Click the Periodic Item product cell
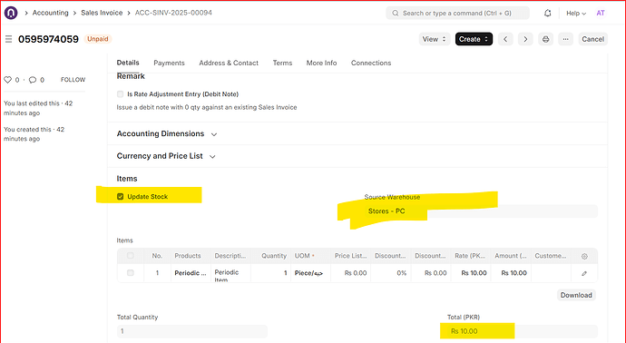626x343 pixels. pos(191,273)
